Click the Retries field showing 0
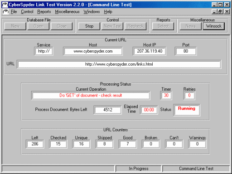The image size is (232, 174). (189, 96)
